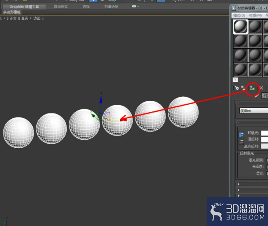Click the 边面 edged faces label
Viewport: 268px width, 226px height.
(37, 18)
